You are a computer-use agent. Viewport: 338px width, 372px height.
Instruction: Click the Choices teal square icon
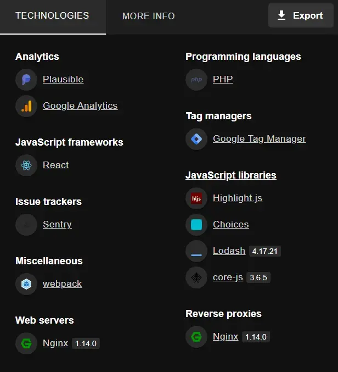pos(196,225)
